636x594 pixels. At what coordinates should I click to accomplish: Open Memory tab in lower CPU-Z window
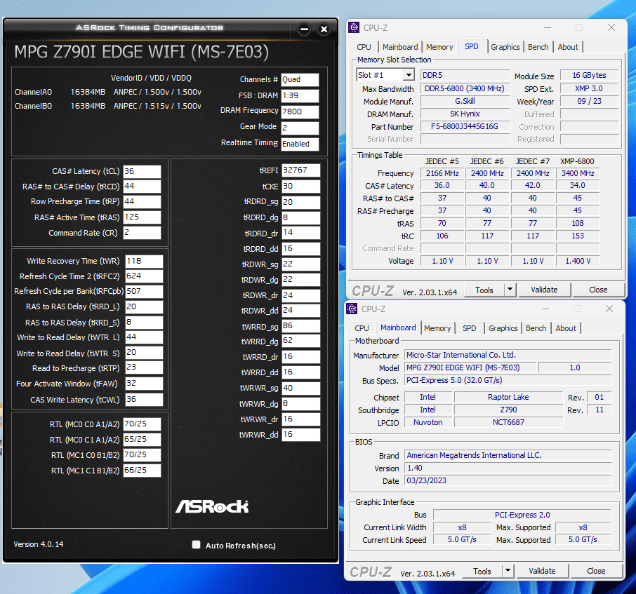pyautogui.click(x=437, y=328)
